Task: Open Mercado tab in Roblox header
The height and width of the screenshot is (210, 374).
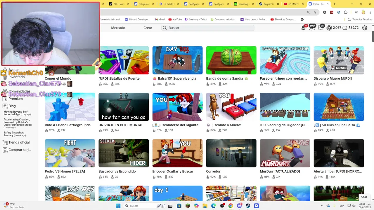Action: click(x=118, y=28)
